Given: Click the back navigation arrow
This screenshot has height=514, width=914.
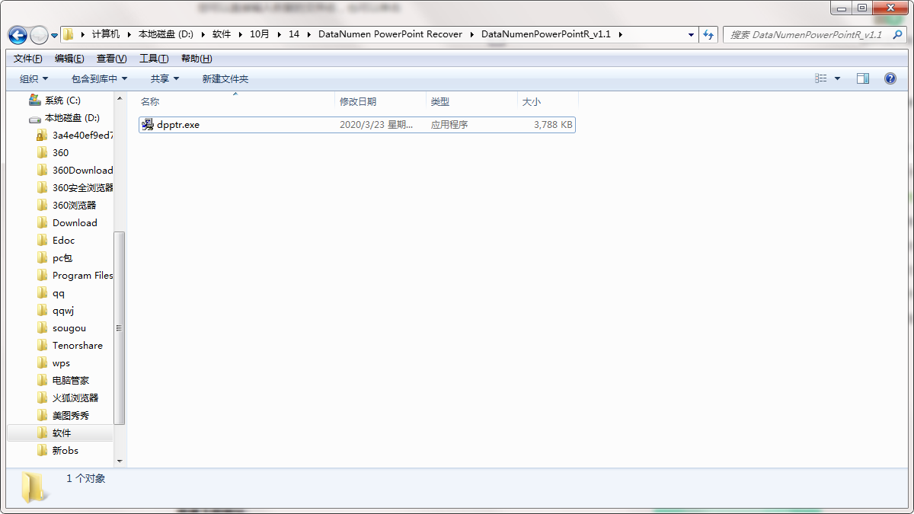Looking at the screenshot, I should (x=17, y=35).
